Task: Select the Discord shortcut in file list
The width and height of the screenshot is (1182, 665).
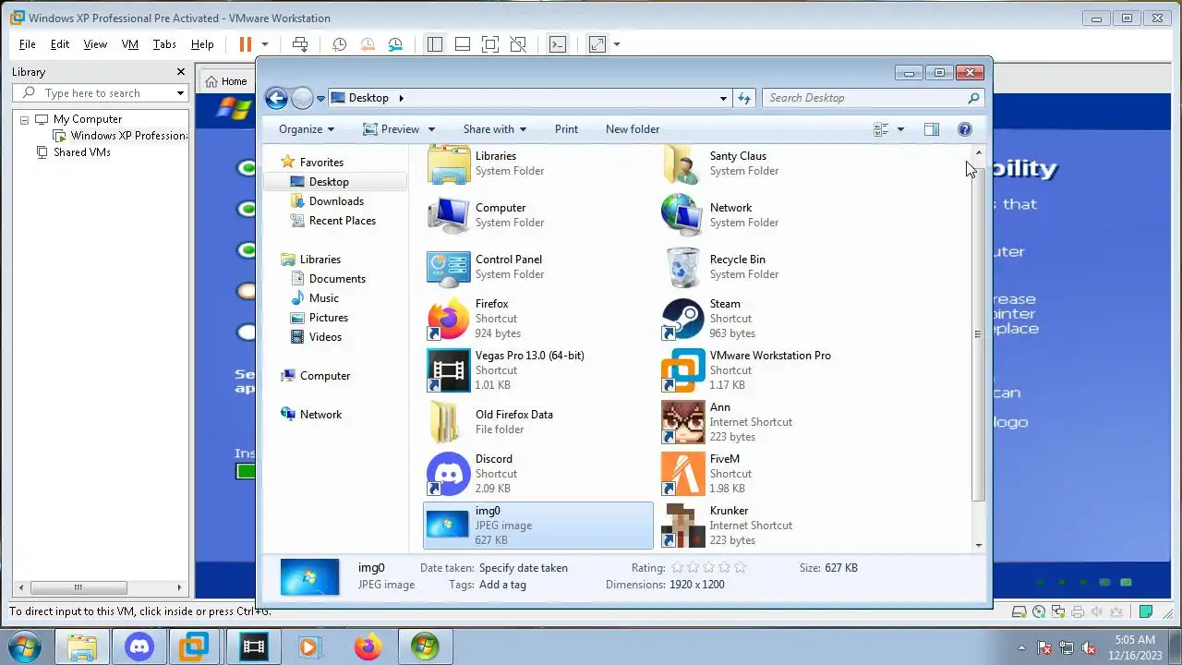Action: [538, 474]
